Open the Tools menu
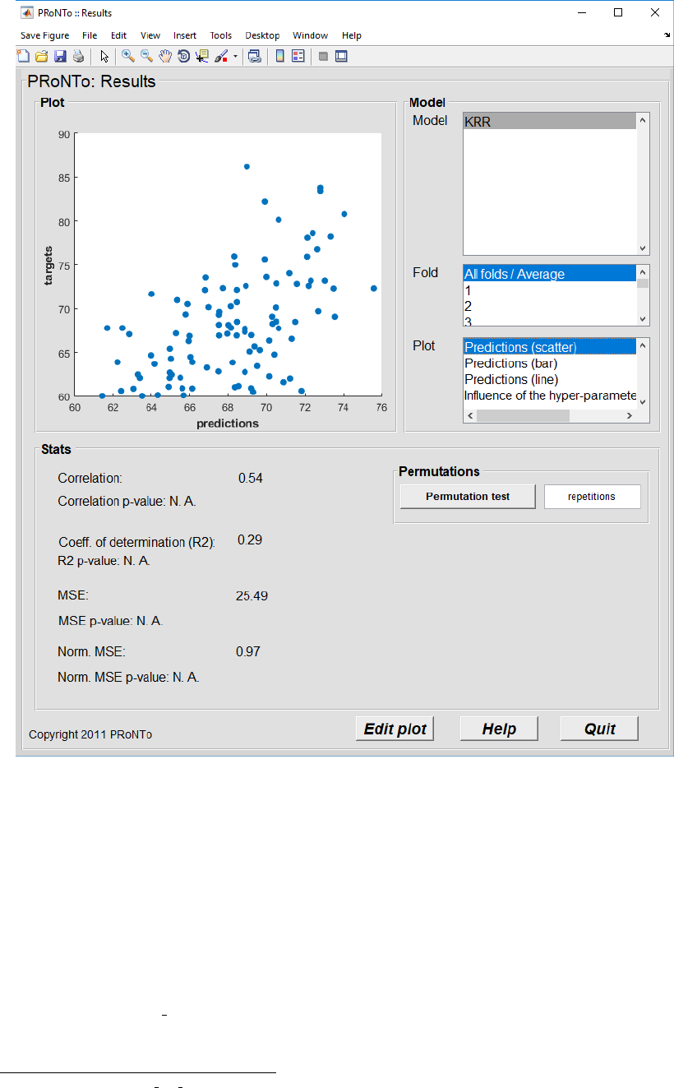674x1088 pixels. point(221,35)
